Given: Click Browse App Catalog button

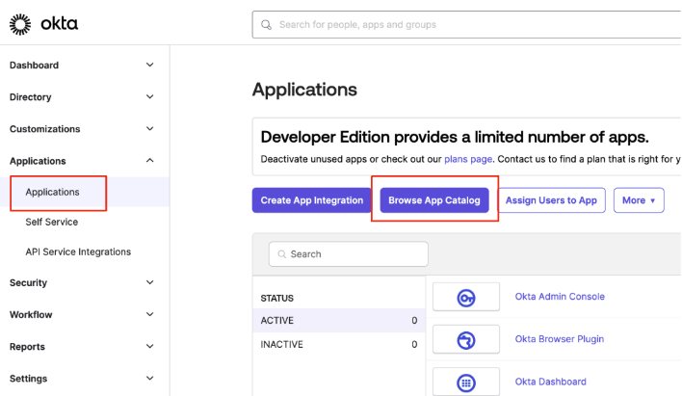Looking at the screenshot, I should (434, 200).
